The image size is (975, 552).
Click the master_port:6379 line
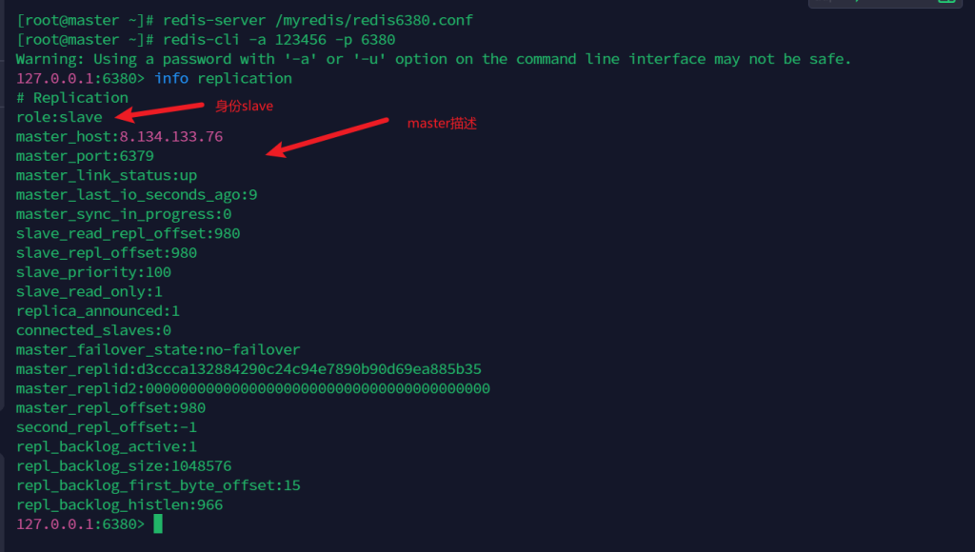point(85,155)
